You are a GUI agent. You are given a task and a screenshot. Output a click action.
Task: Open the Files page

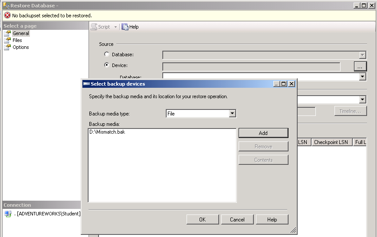(x=17, y=40)
